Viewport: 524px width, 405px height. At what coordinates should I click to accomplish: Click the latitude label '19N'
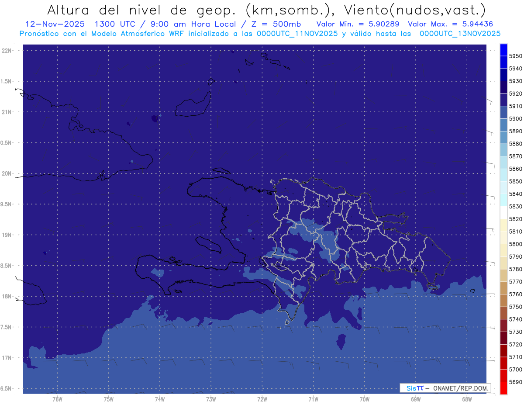[x=7, y=235]
